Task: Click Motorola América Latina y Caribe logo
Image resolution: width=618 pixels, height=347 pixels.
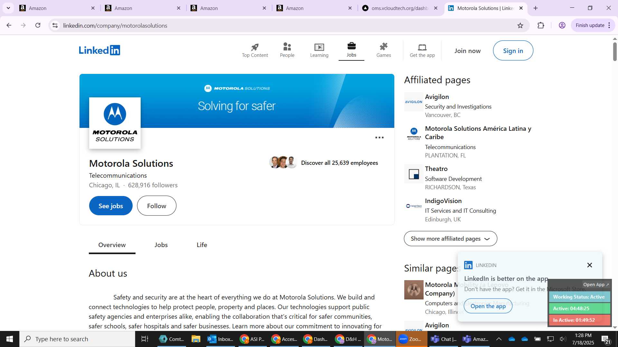Action: 414,134
